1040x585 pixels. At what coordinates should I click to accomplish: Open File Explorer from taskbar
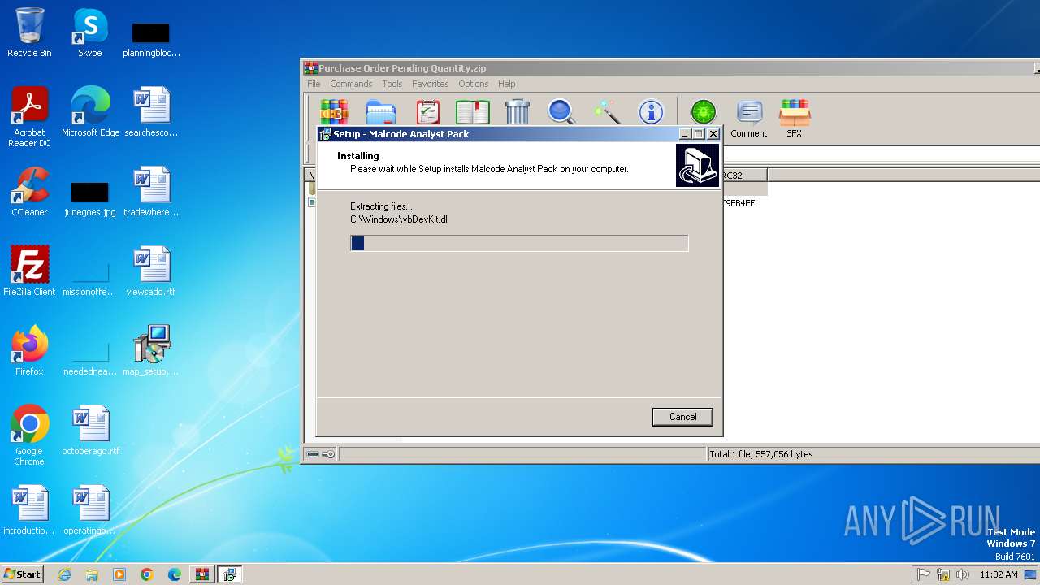pos(92,574)
